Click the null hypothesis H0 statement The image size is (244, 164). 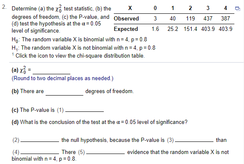79,40
